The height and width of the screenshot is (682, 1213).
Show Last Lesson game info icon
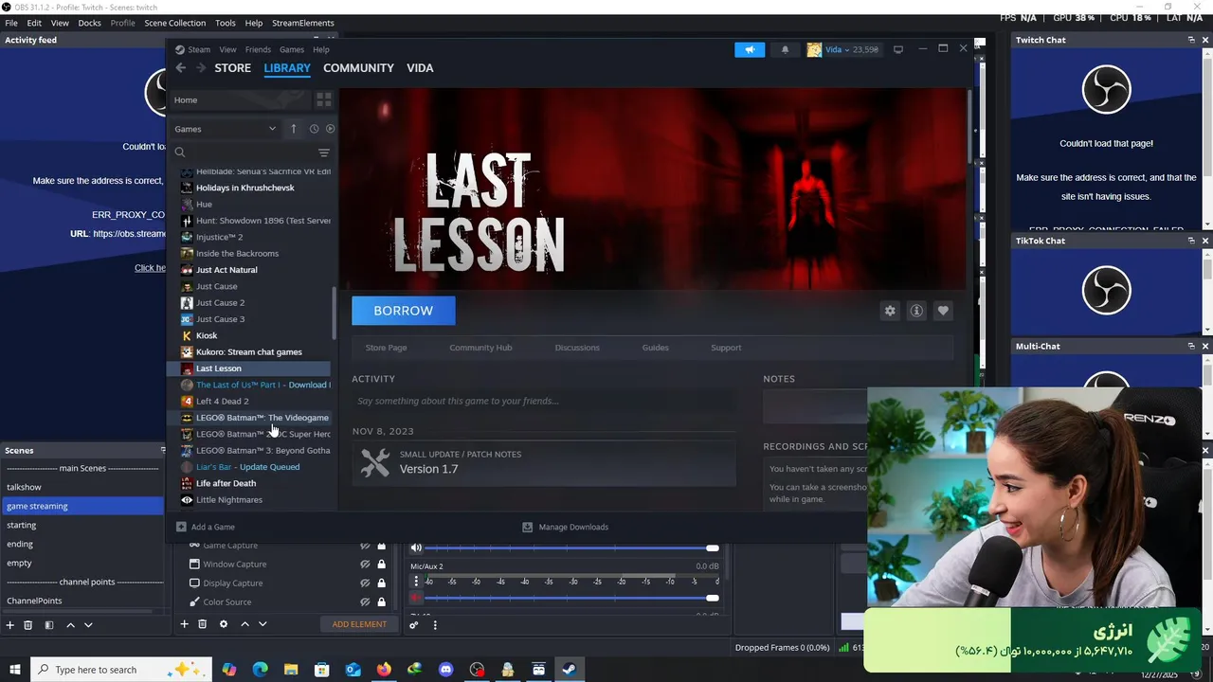click(x=916, y=311)
